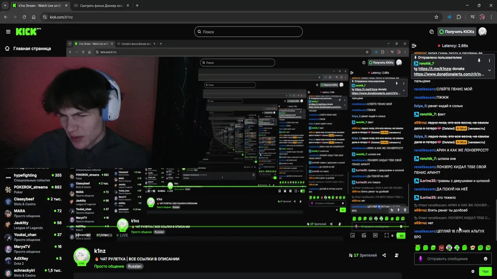Viewport: 497px width, 279px height.
Task: Click ronchik_7 username in the pinned message
Action: [426, 63]
